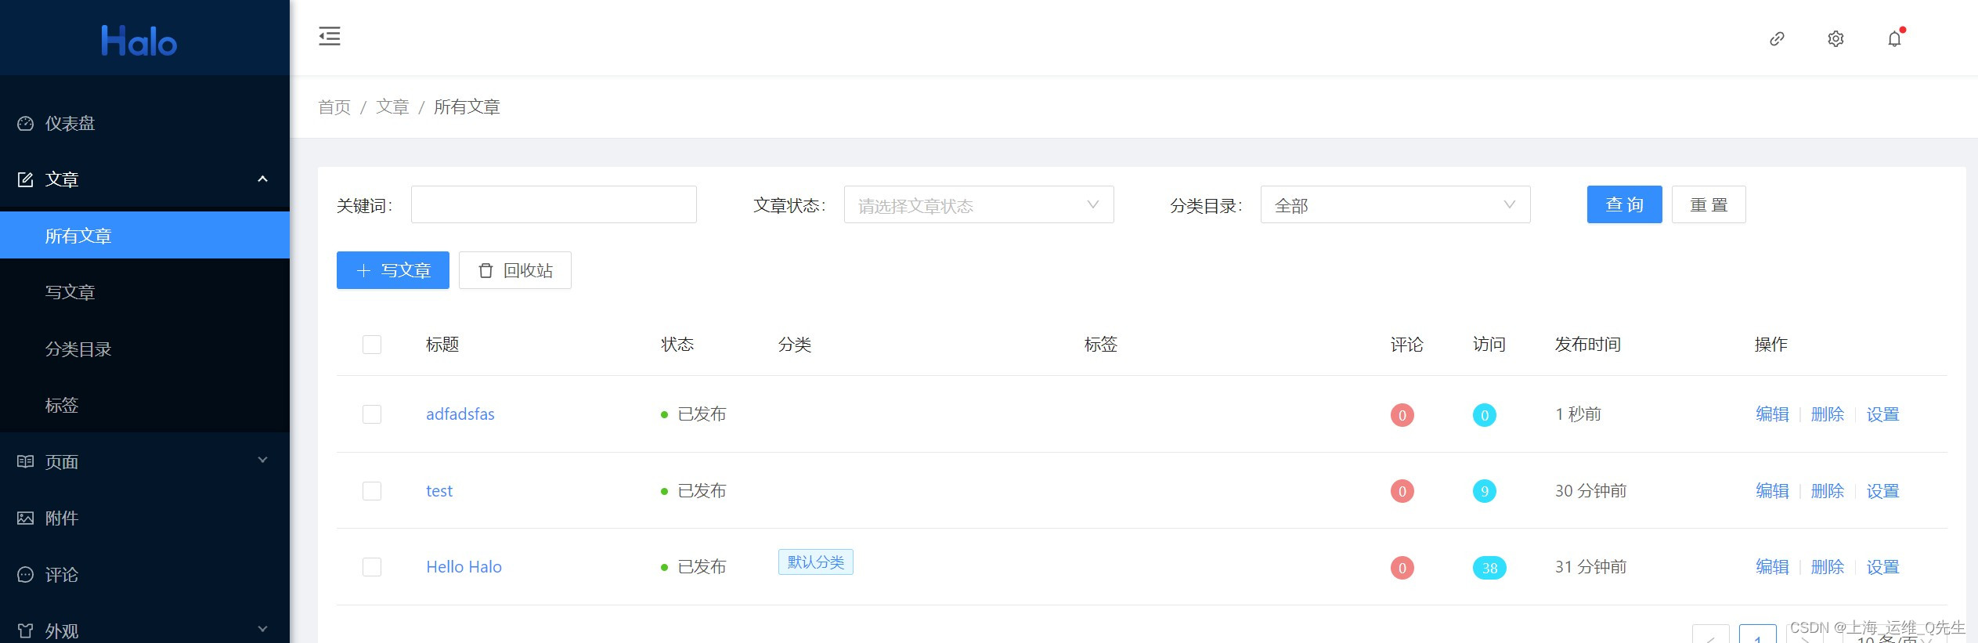Click visit count badge for adfadsfas
This screenshot has width=1978, height=643.
(x=1484, y=414)
